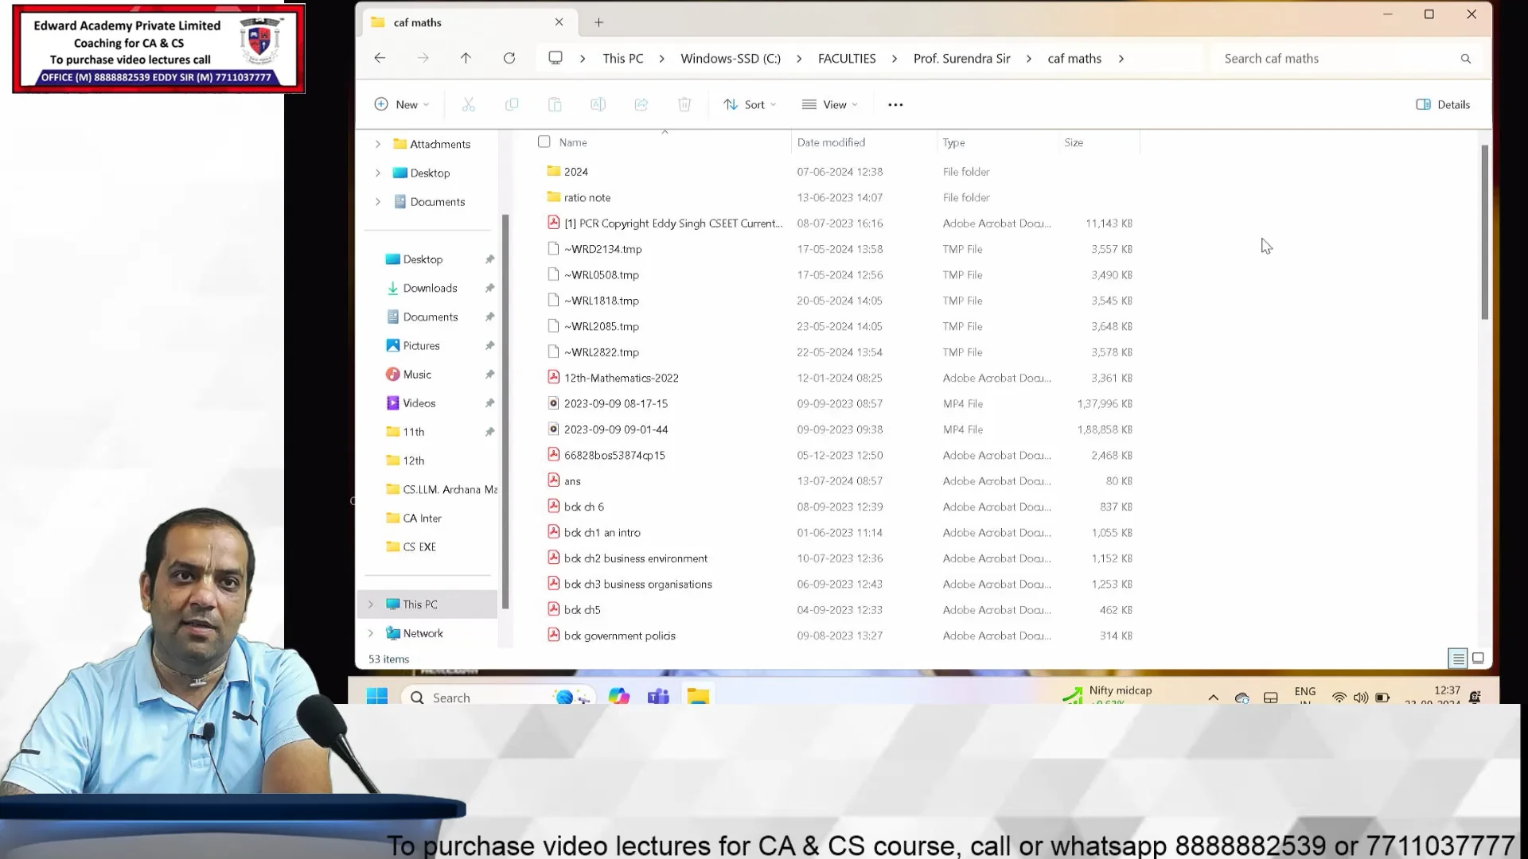Viewport: 1528px width, 859px height.
Task: Check the select-all checkbox above file list
Action: pos(544,141)
